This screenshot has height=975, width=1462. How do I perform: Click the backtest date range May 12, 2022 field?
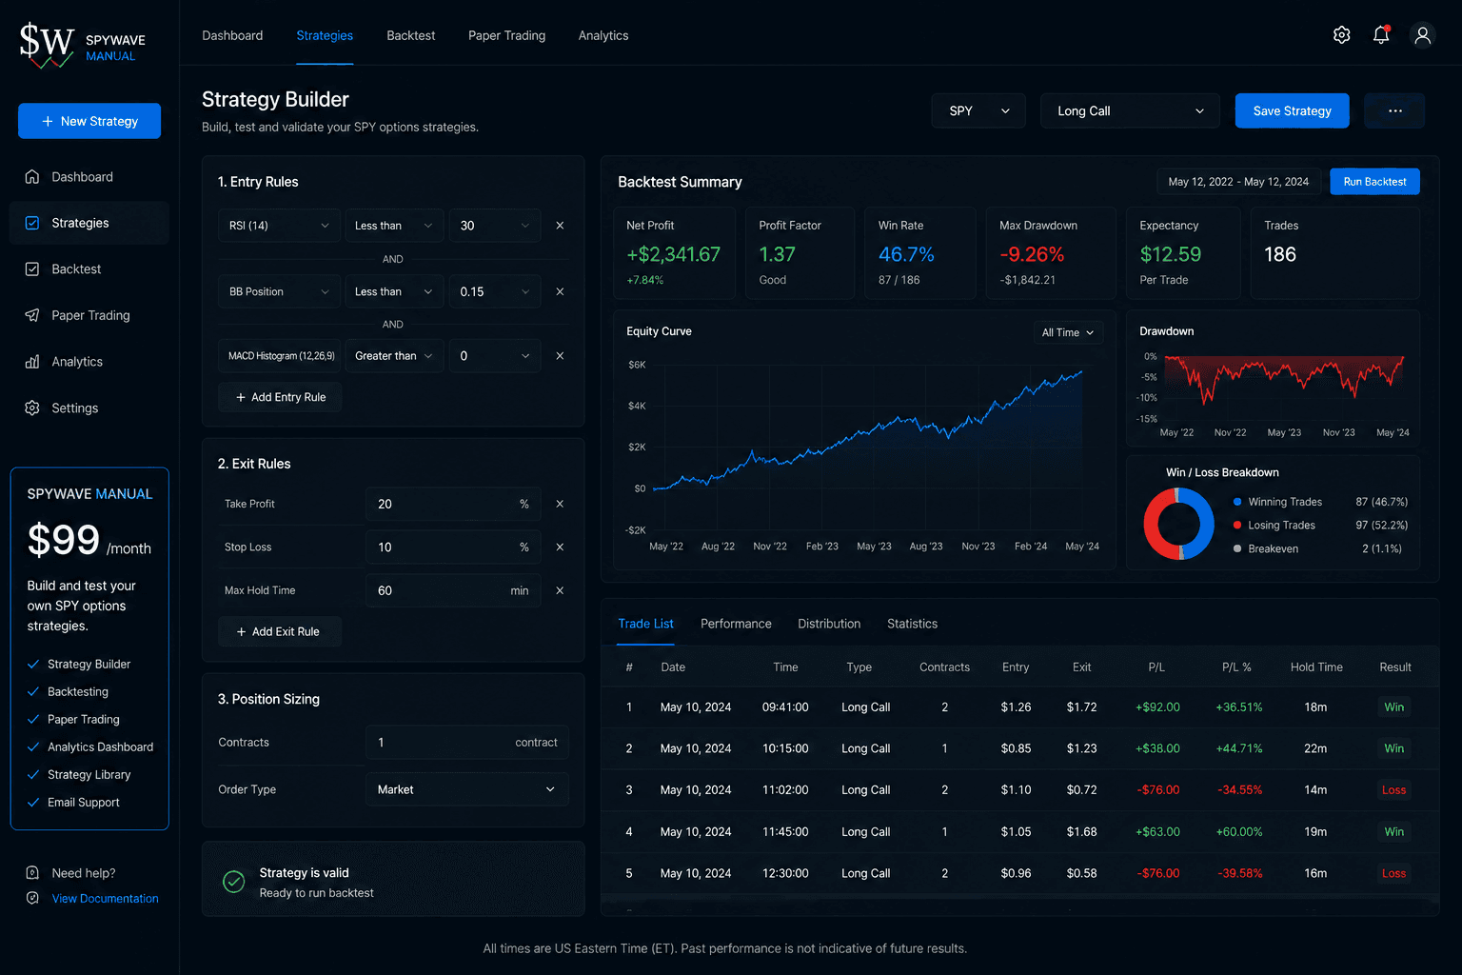point(1238,182)
